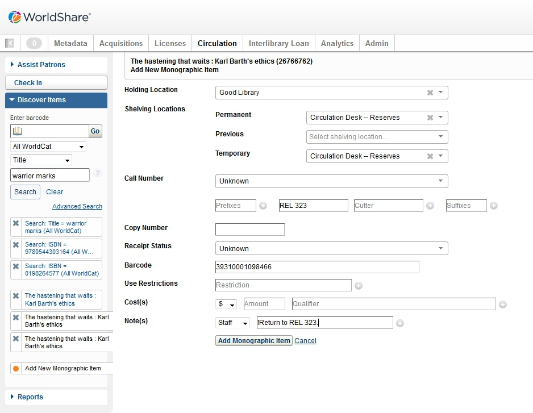The width and height of the screenshot is (533, 413).
Task: Clear the Good Library holding location
Action: [430, 93]
